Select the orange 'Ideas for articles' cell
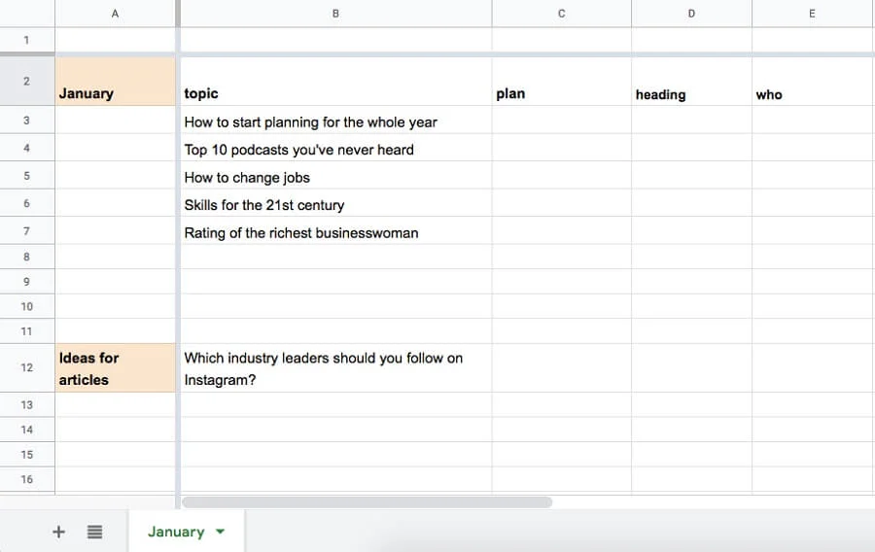875x552 pixels. 115,368
